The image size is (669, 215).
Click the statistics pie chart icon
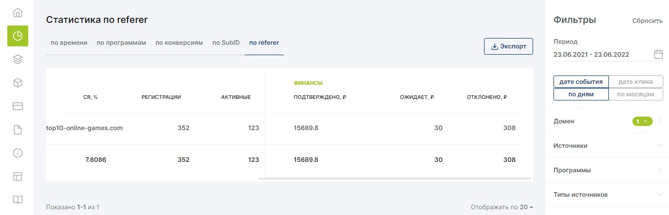pos(18,36)
